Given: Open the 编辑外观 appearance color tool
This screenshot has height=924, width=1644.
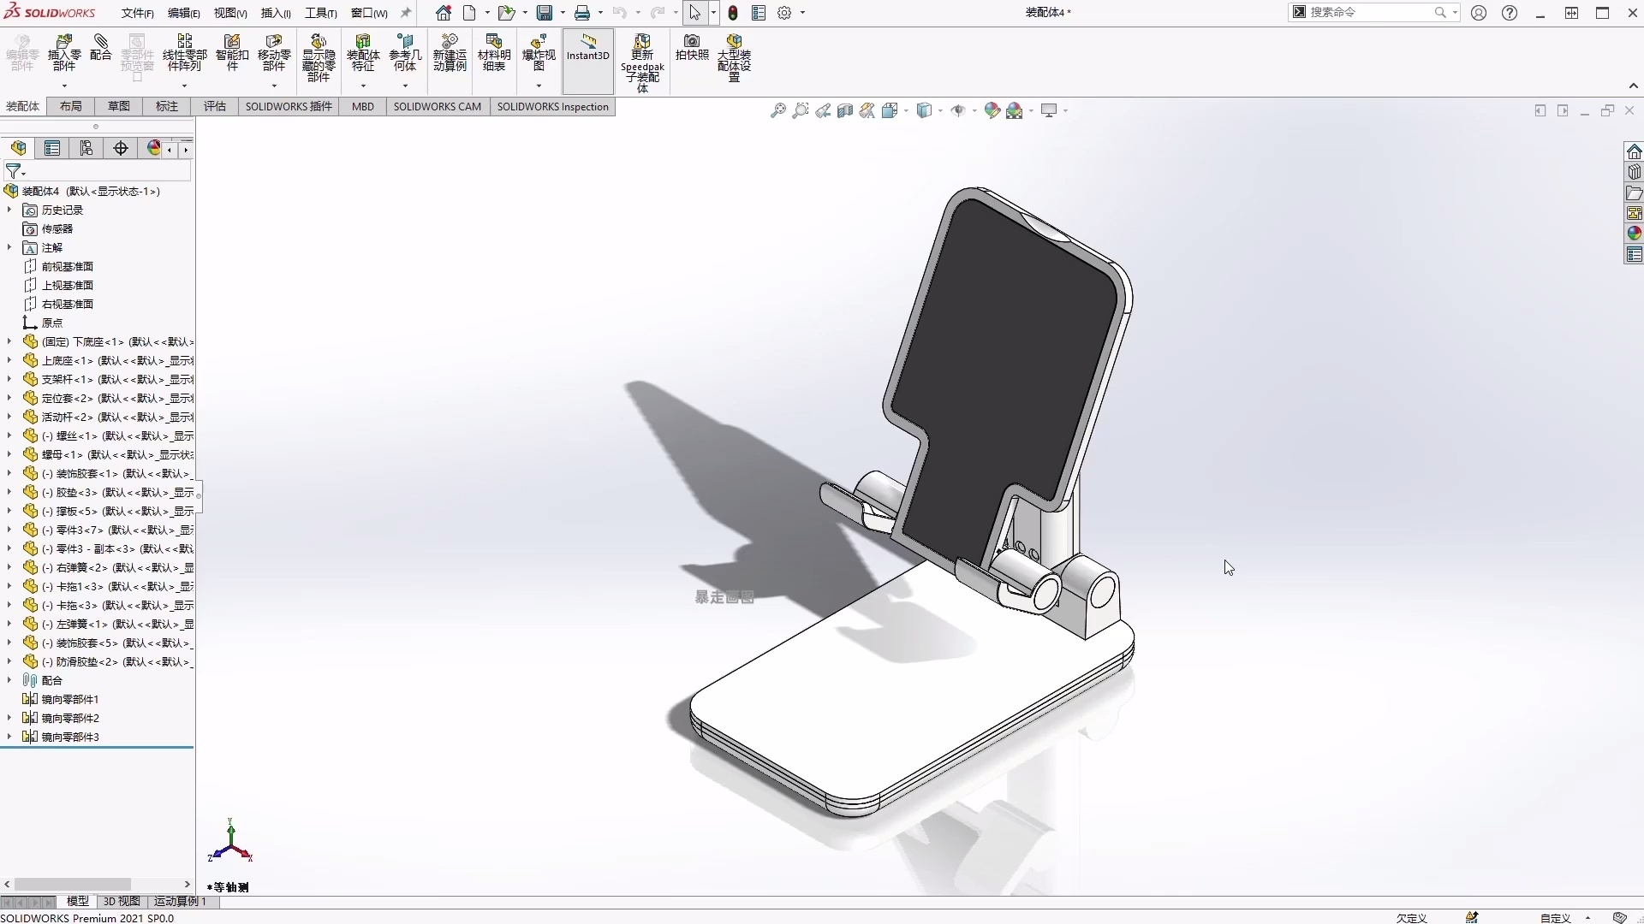Looking at the screenshot, I should (992, 110).
